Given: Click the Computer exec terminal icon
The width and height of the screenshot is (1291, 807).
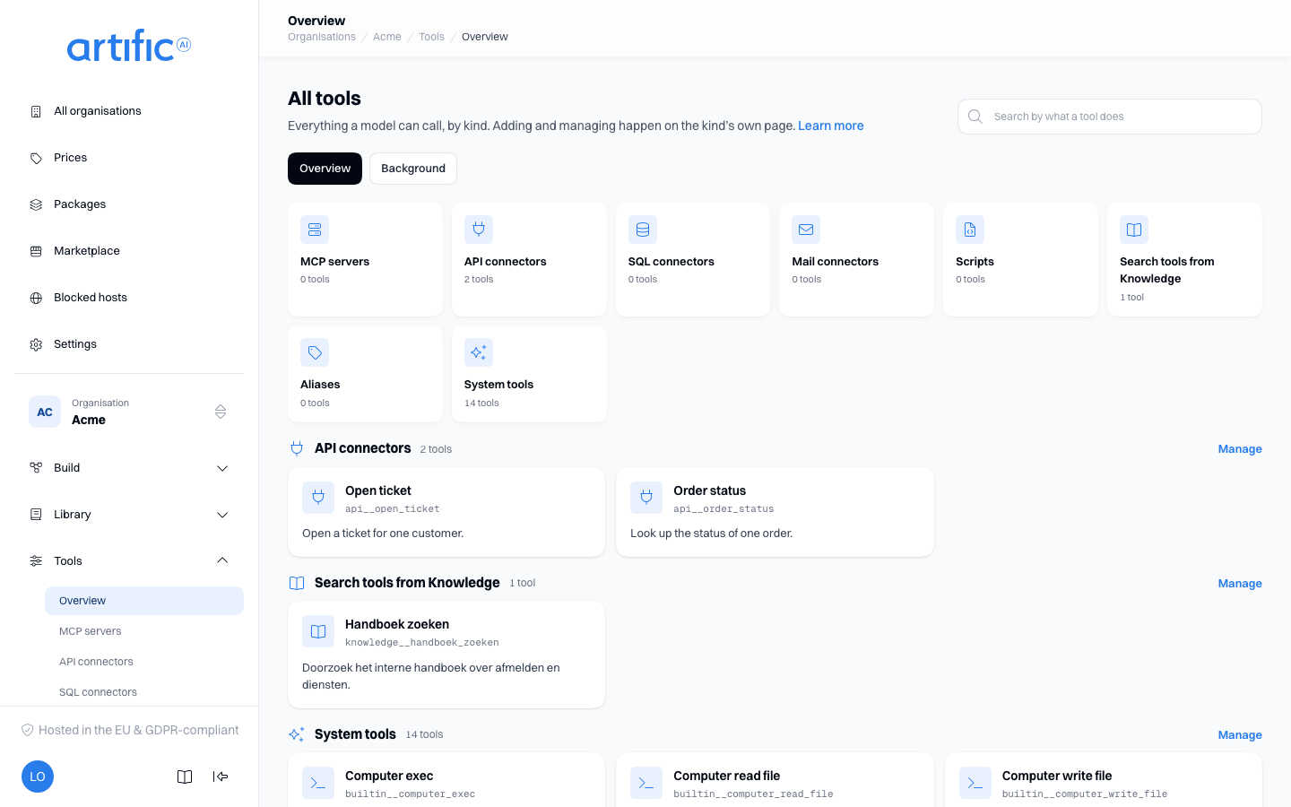Looking at the screenshot, I should coord(318,783).
